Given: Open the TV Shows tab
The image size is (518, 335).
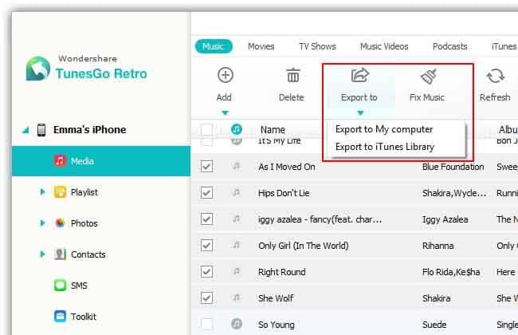Looking at the screenshot, I should coord(317,46).
